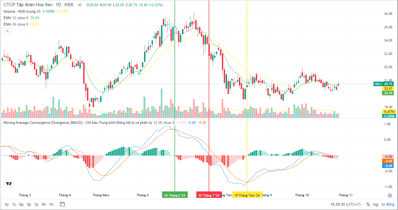This screenshot has height=210, width=398.
Task: Select the EMA 12 close 0 legend
Action: coord(16,18)
